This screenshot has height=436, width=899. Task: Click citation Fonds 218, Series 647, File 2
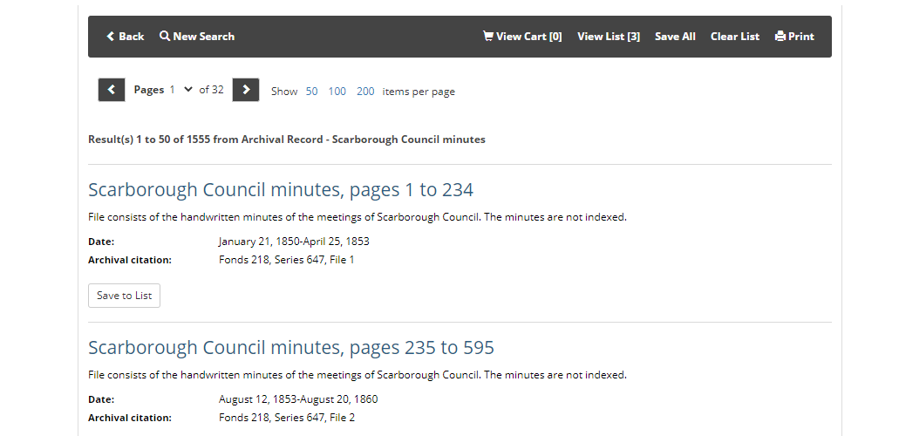[287, 418]
